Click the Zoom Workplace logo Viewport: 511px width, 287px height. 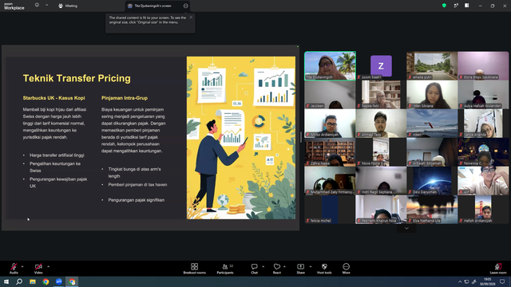pos(14,6)
